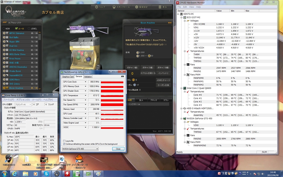Viewport: 283px width, 177px height.
Task: Click the Bizon Arachne weapon thumbnail
Action: [x=146, y=31]
